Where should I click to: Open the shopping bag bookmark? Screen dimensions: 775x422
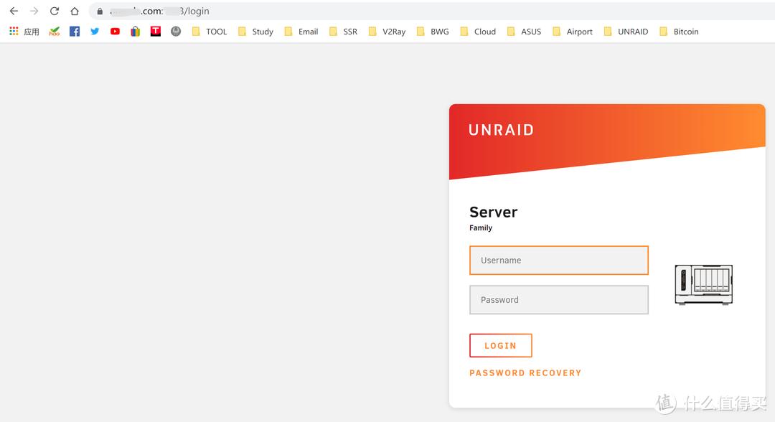[x=136, y=32]
